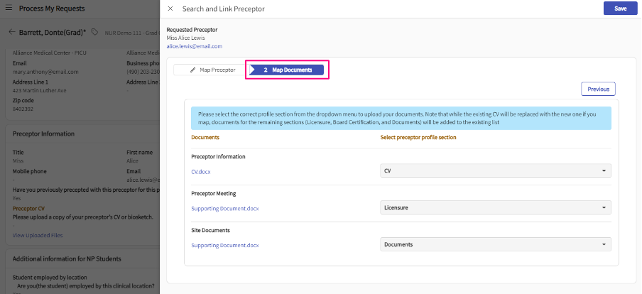
Task: Close the Search and Link Preceptor panel
Action: tap(170, 9)
